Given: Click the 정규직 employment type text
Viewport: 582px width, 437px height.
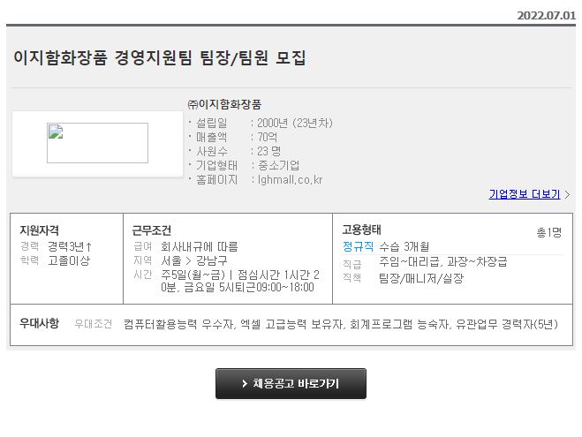Looking at the screenshot, I should click(358, 246).
